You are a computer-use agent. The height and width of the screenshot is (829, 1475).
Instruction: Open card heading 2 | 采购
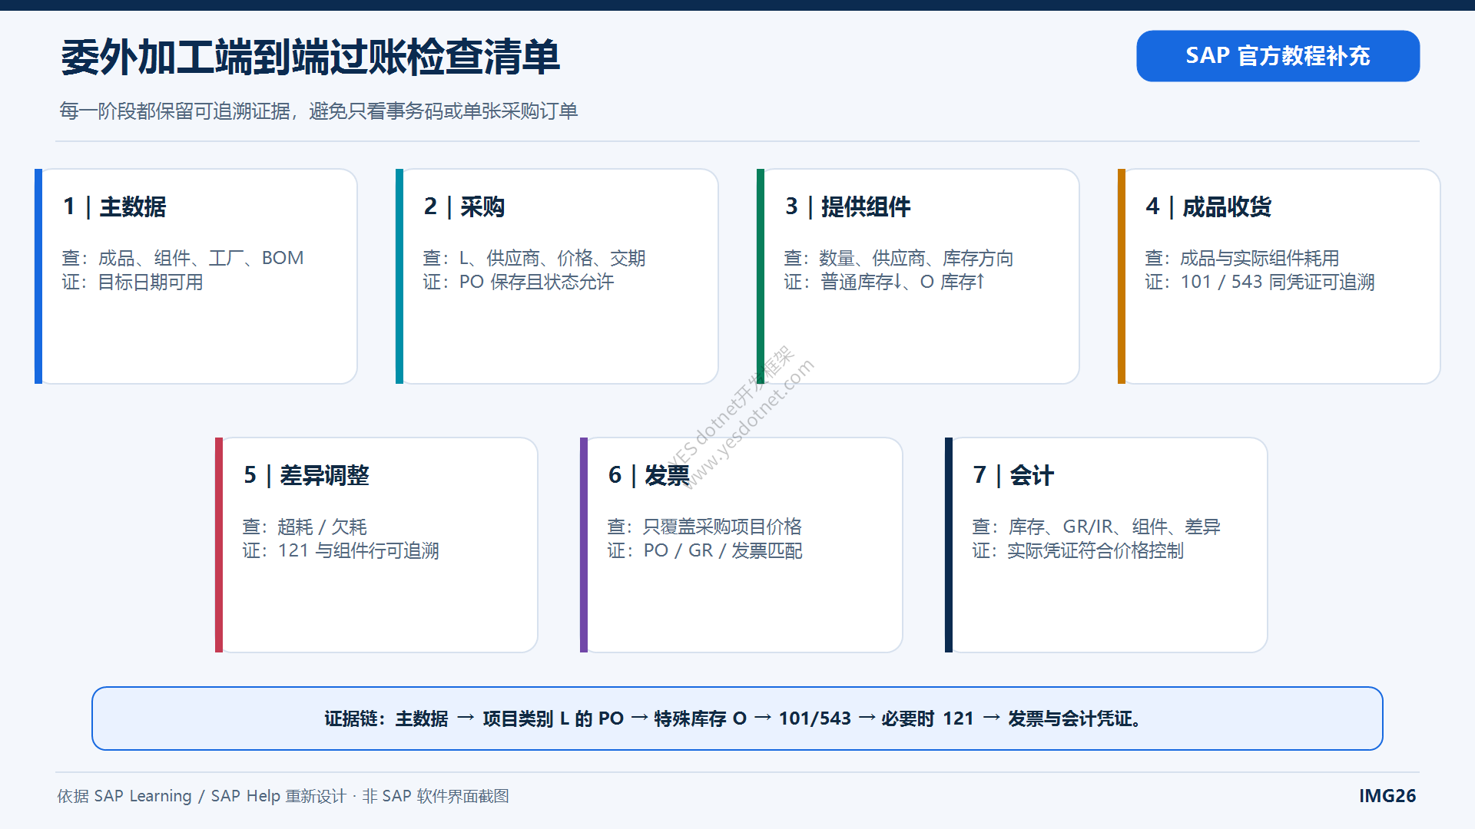pos(464,206)
